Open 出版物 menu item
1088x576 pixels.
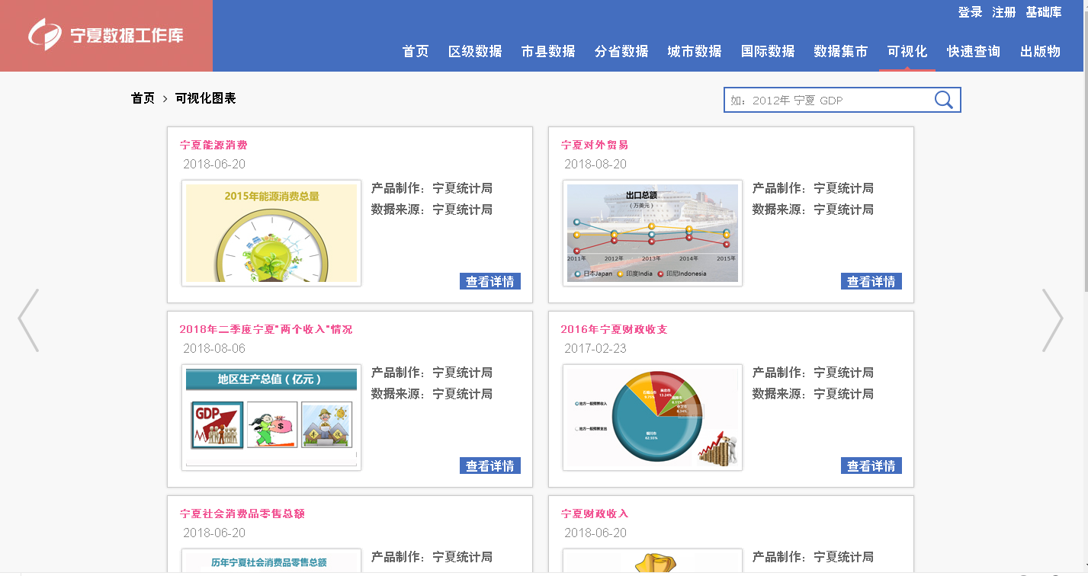click(x=1041, y=51)
